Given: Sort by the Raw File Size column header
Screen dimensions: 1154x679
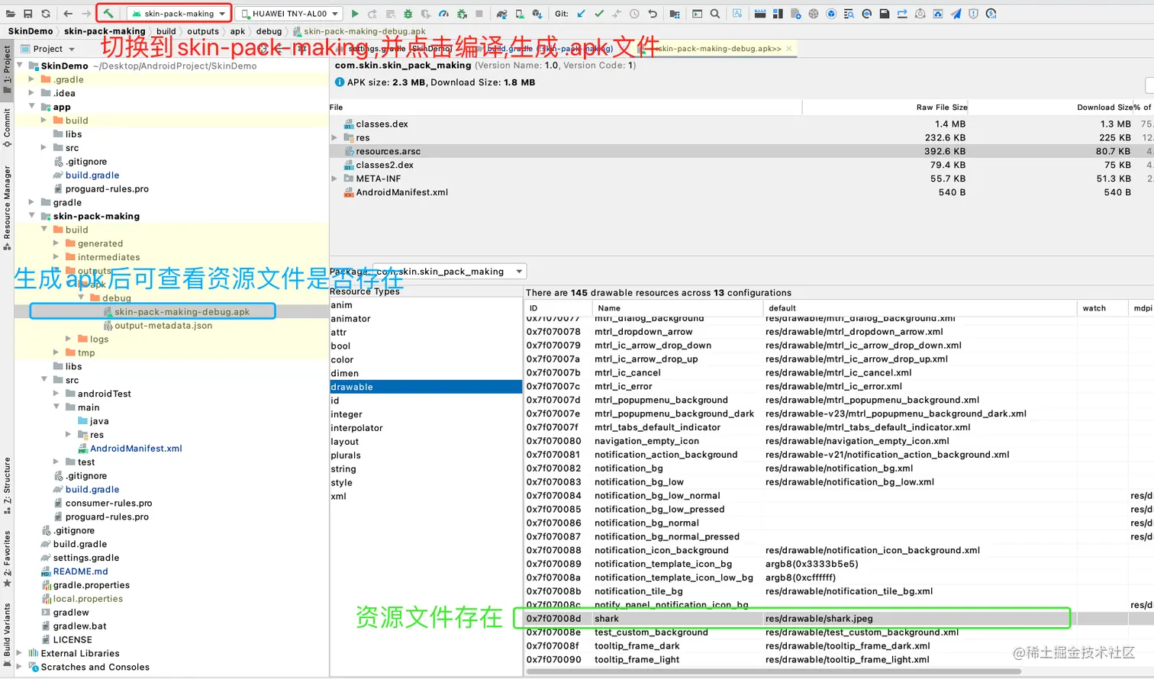Looking at the screenshot, I should pyautogui.click(x=885, y=107).
